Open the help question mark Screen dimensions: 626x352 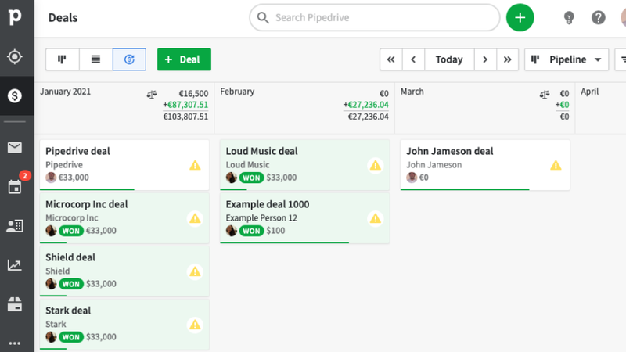tap(598, 17)
